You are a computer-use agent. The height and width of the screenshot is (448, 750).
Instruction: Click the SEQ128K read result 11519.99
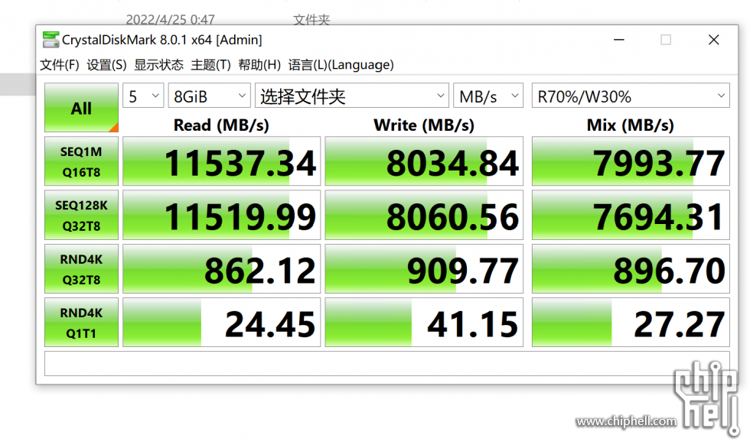click(221, 215)
